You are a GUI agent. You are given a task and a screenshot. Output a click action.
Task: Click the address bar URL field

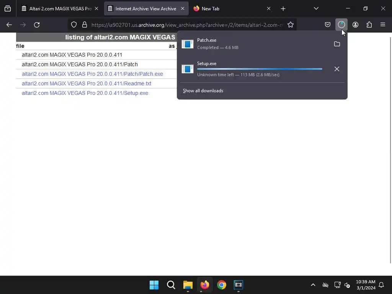[188, 25]
